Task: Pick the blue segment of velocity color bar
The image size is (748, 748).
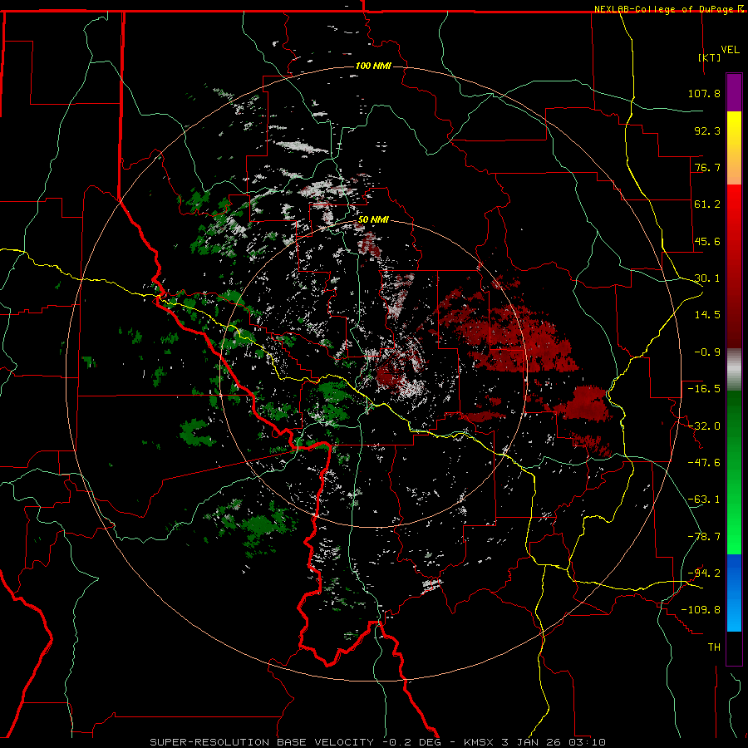Action: pos(734,593)
